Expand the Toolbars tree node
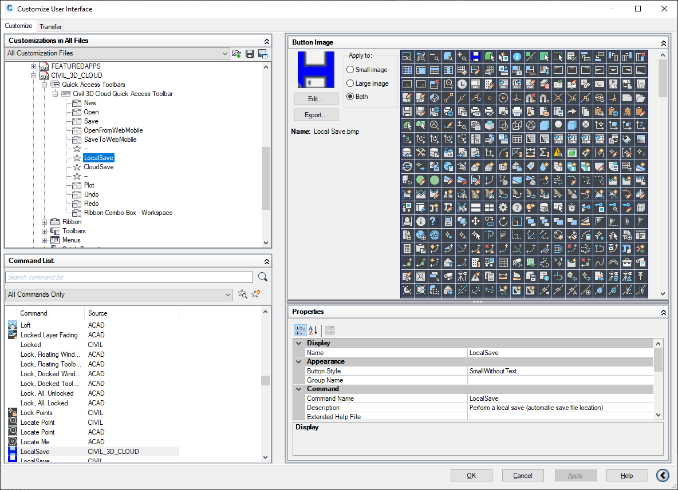The width and height of the screenshot is (678, 490). (x=44, y=232)
